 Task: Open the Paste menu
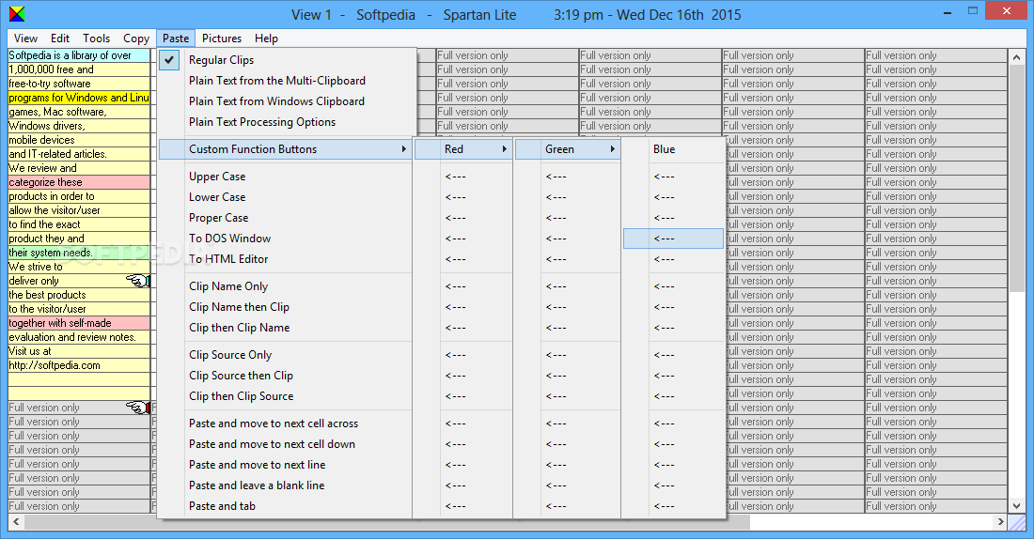point(176,38)
